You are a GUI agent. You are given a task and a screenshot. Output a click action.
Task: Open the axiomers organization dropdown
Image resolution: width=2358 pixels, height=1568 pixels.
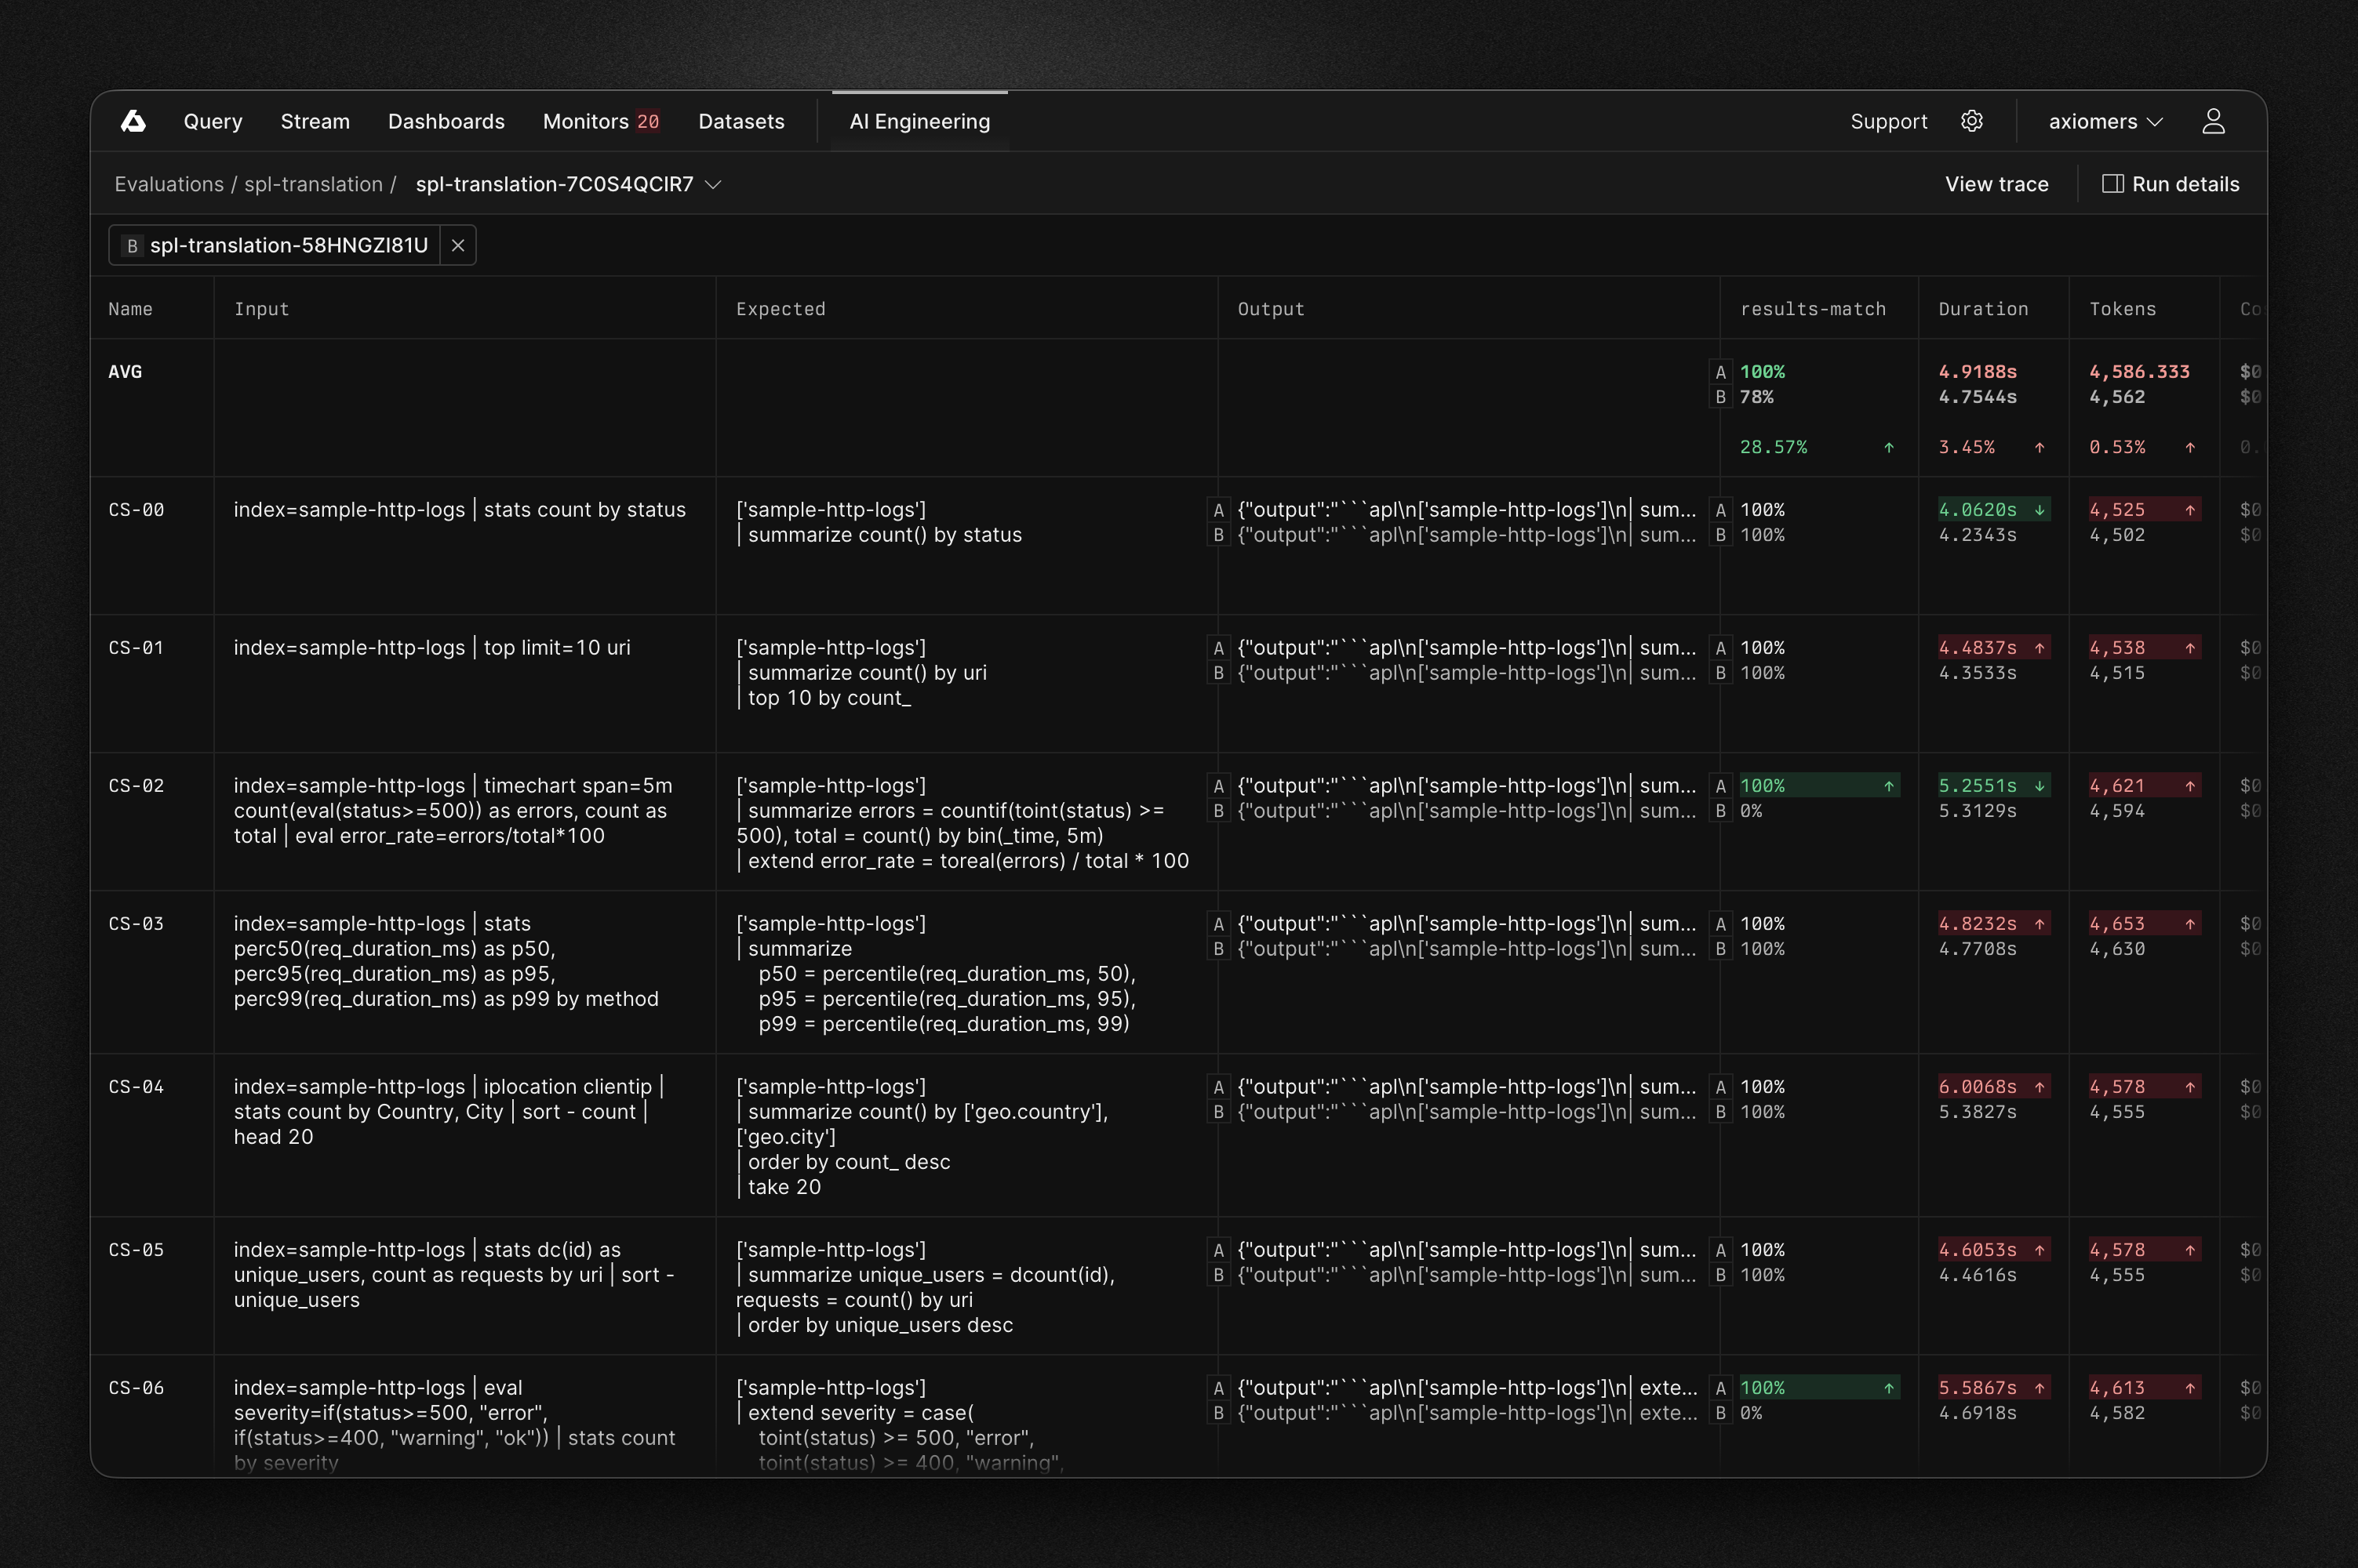2106,121
